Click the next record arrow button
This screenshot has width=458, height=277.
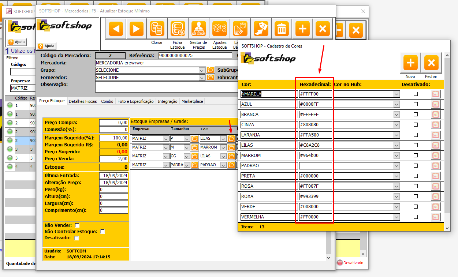coord(136,29)
